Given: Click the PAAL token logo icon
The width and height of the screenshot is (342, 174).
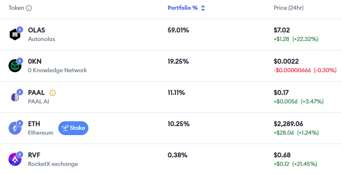Looking at the screenshot, I should click(15, 97).
